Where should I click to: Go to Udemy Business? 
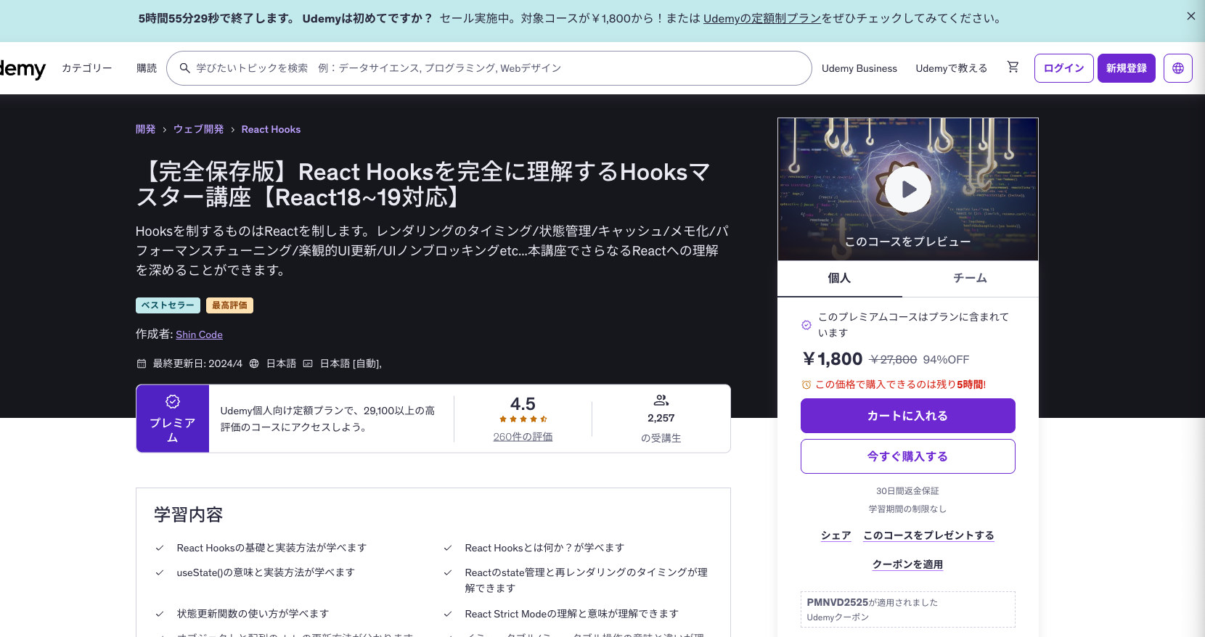click(859, 68)
